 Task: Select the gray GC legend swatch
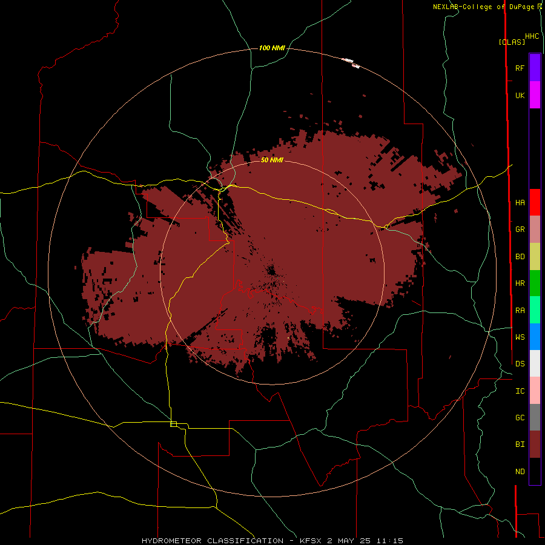(535, 417)
